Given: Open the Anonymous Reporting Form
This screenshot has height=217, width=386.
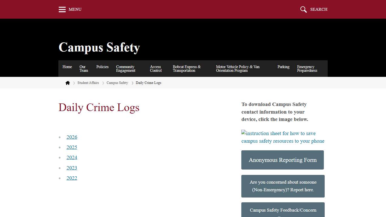Looking at the screenshot, I should 282,160.
